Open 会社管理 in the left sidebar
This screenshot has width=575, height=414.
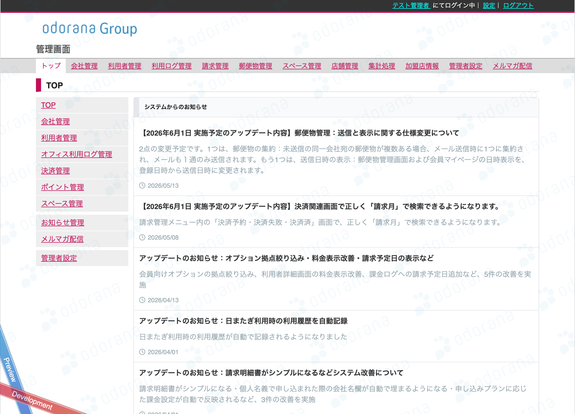pos(55,121)
